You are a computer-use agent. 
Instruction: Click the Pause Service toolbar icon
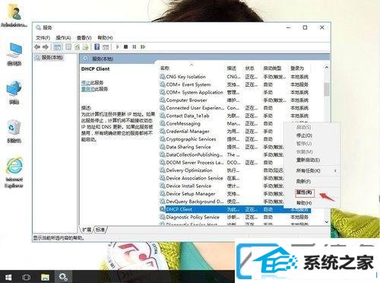(135, 46)
